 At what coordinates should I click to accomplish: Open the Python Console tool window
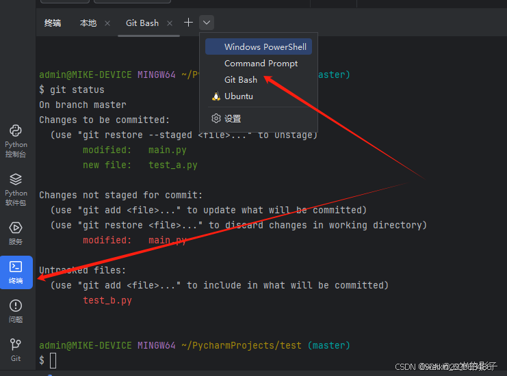click(16, 141)
